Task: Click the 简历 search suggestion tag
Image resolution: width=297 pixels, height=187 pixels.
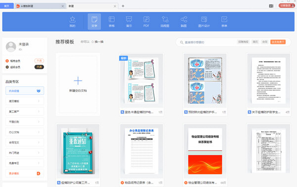Action: click(255, 42)
